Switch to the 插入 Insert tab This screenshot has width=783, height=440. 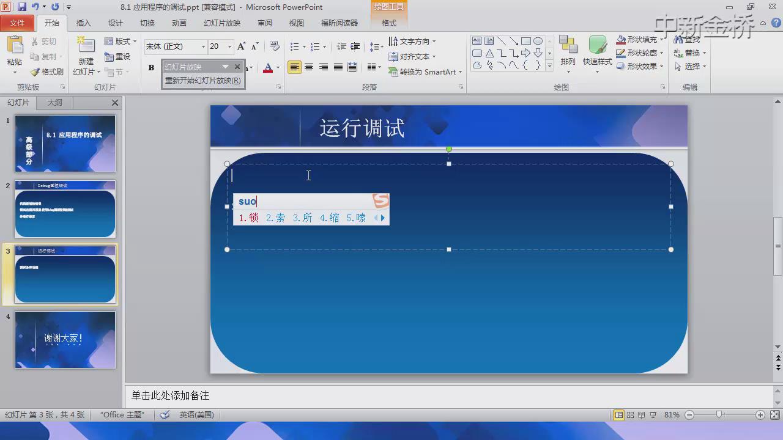tap(83, 23)
